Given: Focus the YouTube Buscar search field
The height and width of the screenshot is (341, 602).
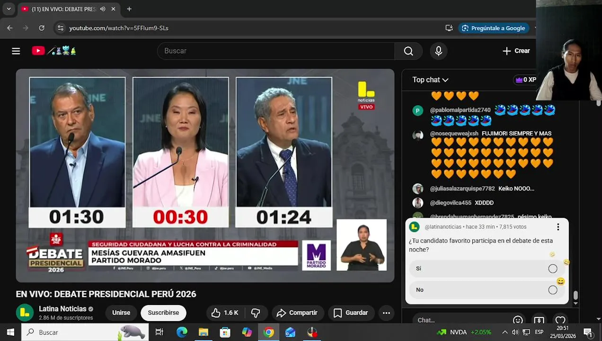Looking at the screenshot, I should click(x=276, y=51).
